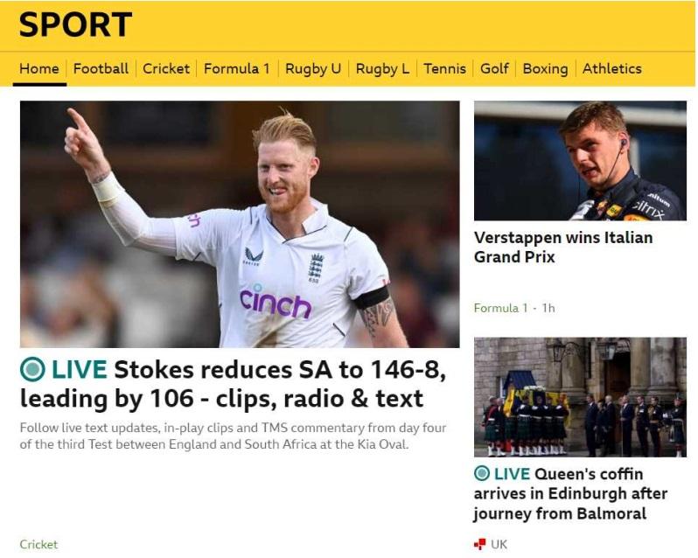
Task: Click the Verstappen photo thumbnail
Action: (580, 161)
